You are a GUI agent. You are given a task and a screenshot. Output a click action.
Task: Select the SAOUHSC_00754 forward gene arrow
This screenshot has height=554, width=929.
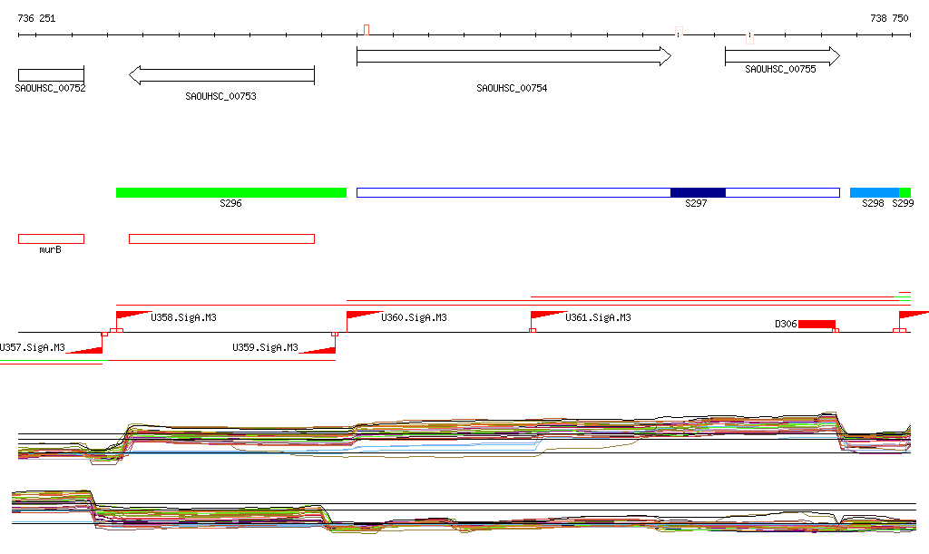click(x=513, y=56)
